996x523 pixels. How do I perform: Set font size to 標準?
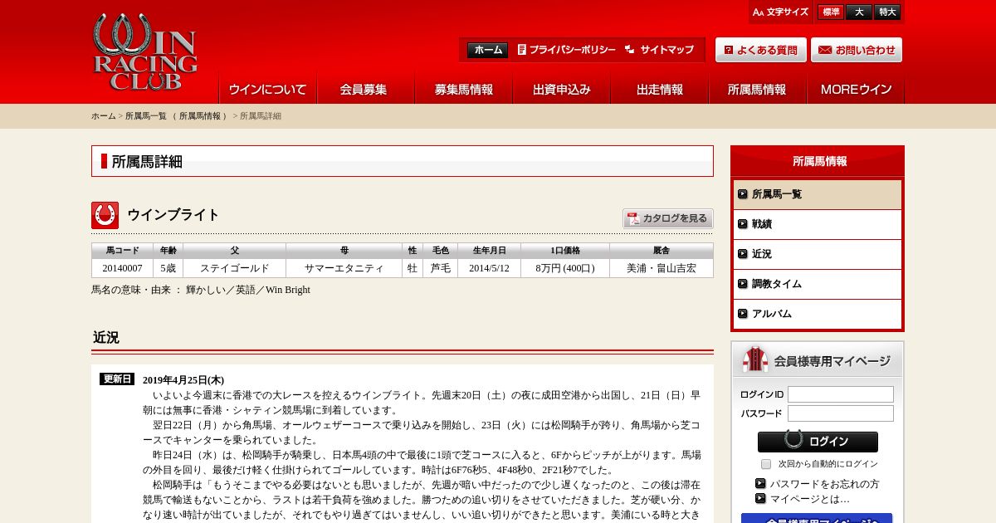coord(830,12)
